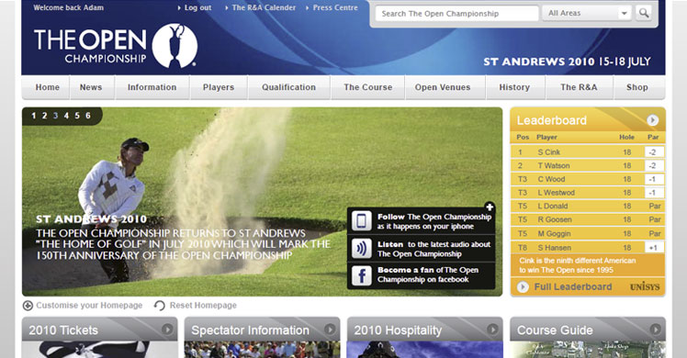Click the Leaderboard header arrow icon
687x358 pixels.
click(x=652, y=120)
